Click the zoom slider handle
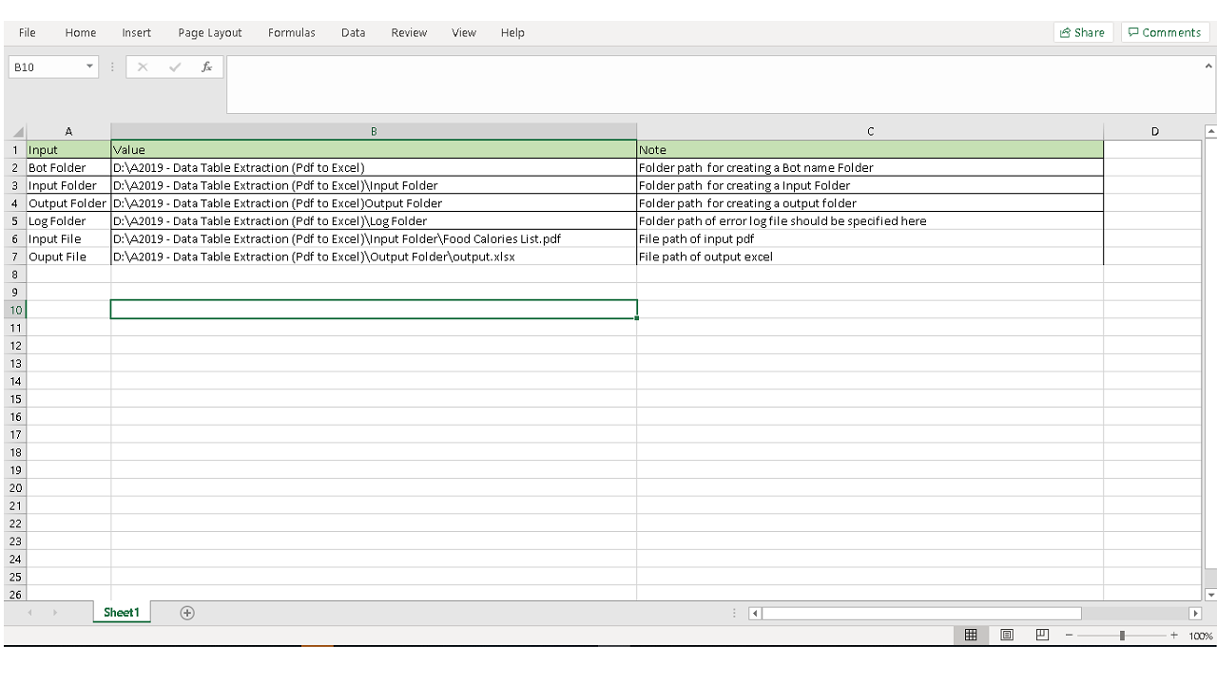 1122,636
